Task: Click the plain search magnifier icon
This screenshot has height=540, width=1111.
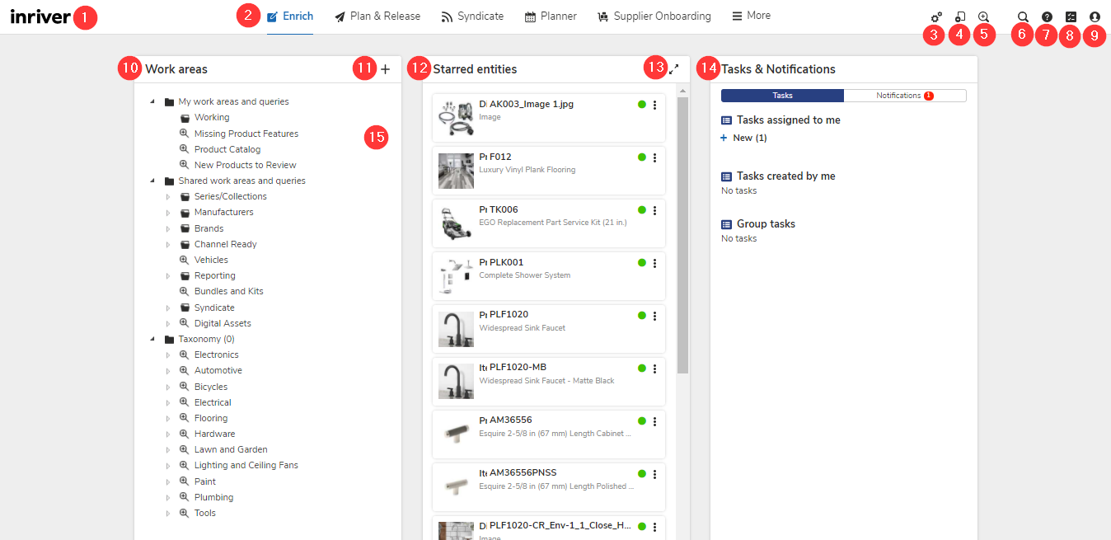Action: tap(1023, 16)
